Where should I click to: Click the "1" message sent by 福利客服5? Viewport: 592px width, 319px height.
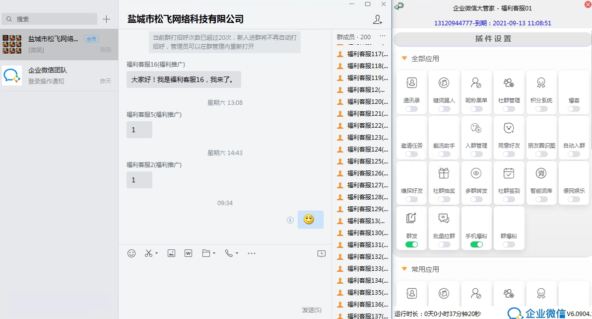click(139, 130)
